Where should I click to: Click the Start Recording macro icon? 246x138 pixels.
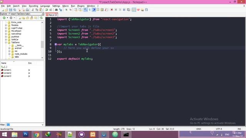coord(112,10)
